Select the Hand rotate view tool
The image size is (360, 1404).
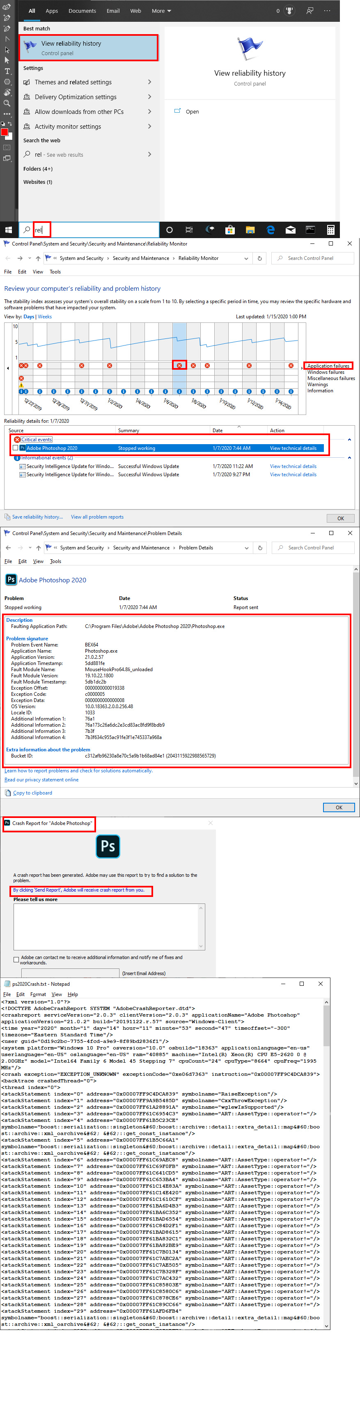(7, 93)
